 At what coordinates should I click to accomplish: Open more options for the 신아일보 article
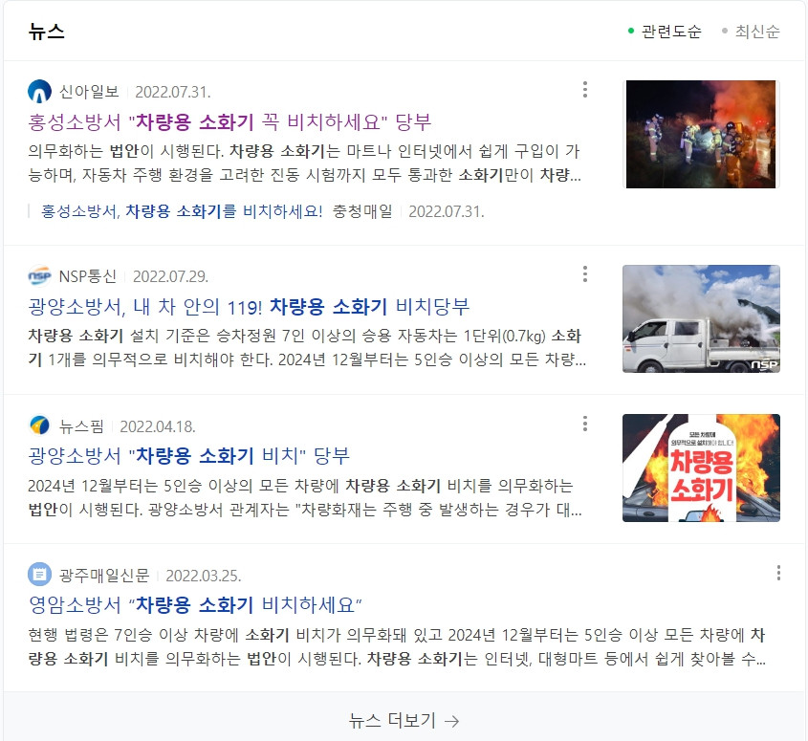(585, 90)
